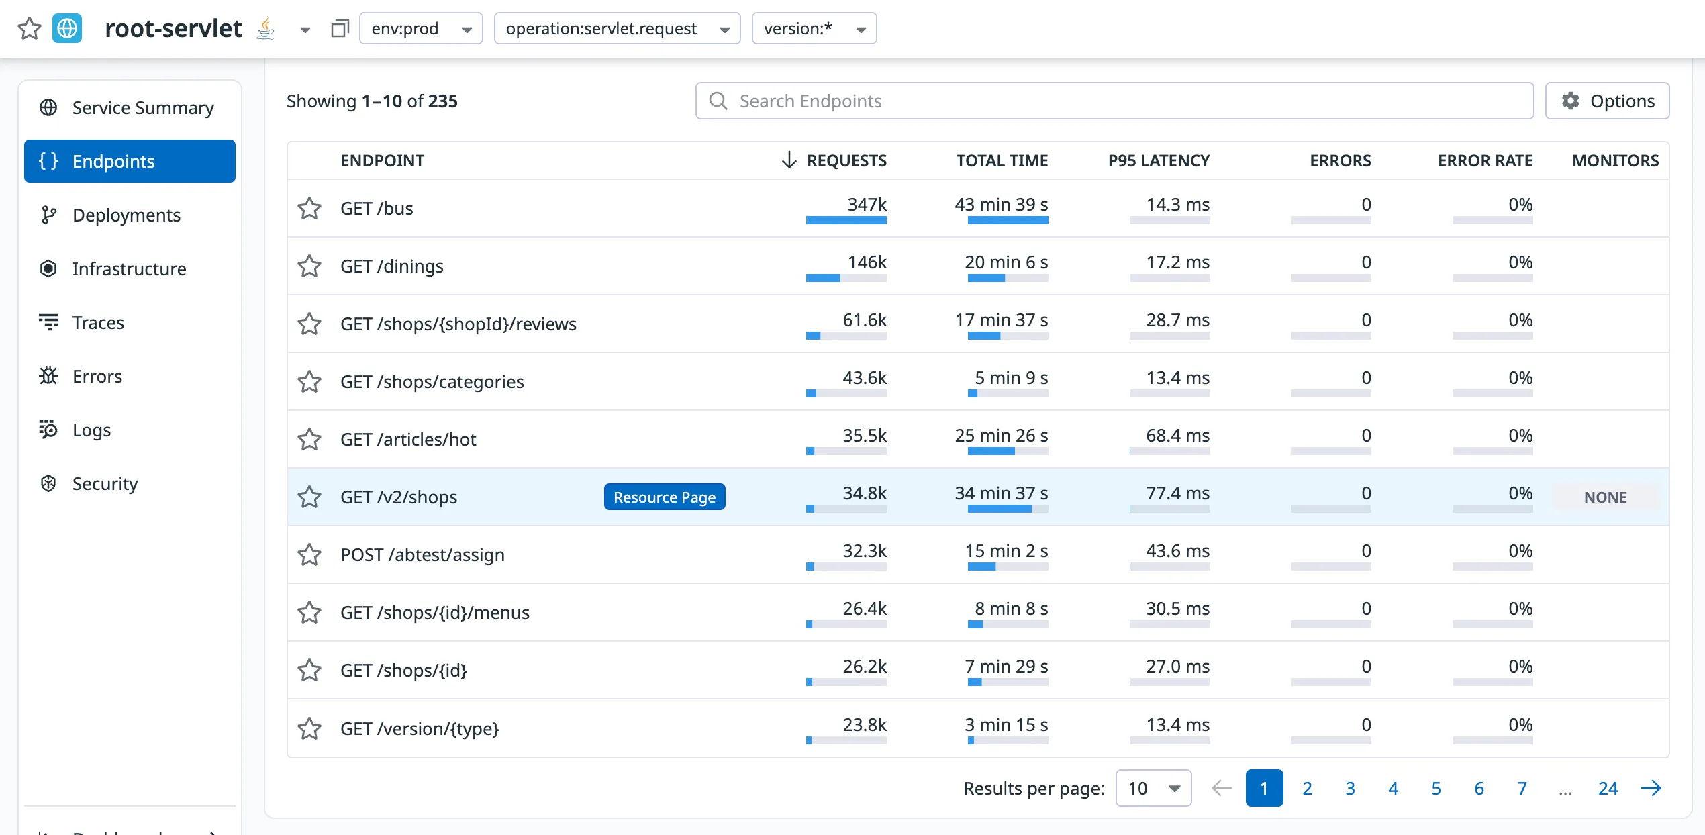Screen dimensions: 1705x835
Task: Focus the Search Endpoints field
Action: click(x=1114, y=101)
